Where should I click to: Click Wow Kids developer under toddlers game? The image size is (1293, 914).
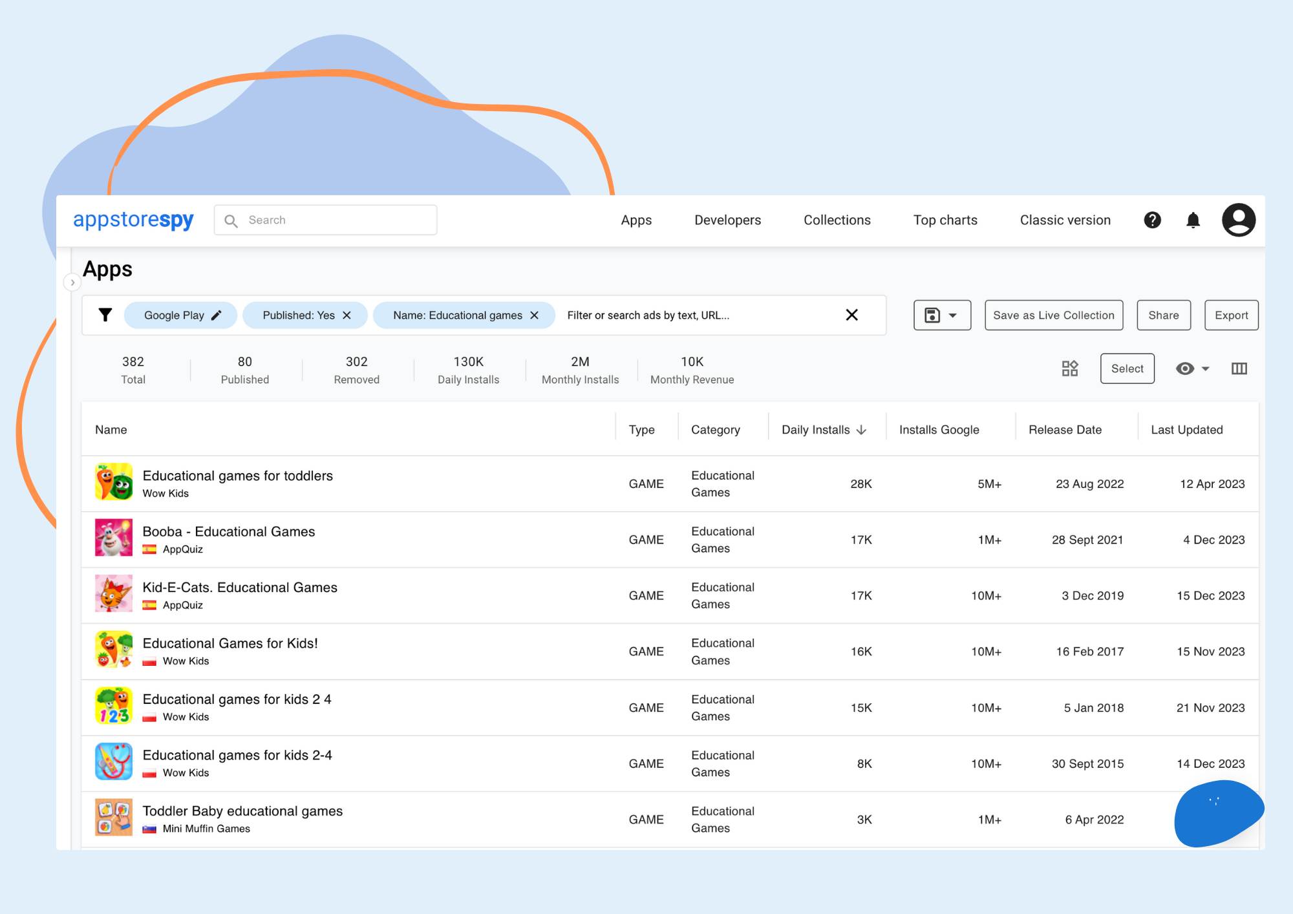click(166, 493)
